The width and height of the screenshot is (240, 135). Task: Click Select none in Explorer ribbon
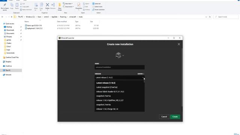pyautogui.click(x=97, y=7)
